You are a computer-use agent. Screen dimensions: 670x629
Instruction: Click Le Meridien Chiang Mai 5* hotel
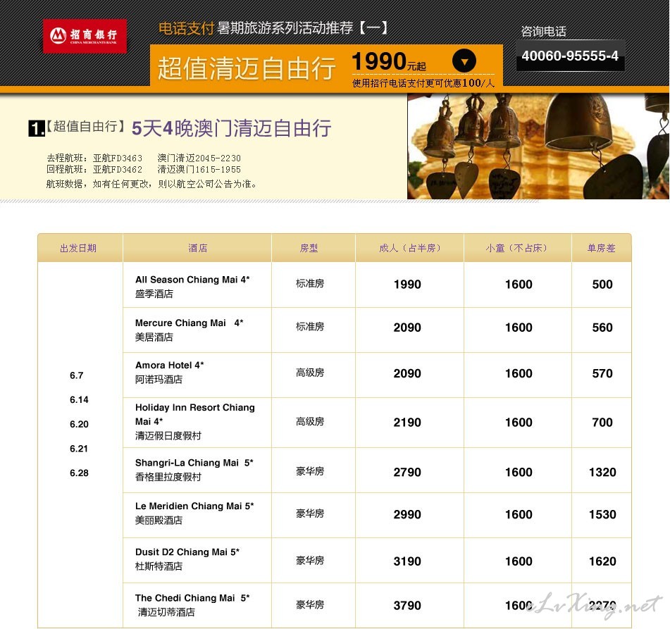point(194,506)
